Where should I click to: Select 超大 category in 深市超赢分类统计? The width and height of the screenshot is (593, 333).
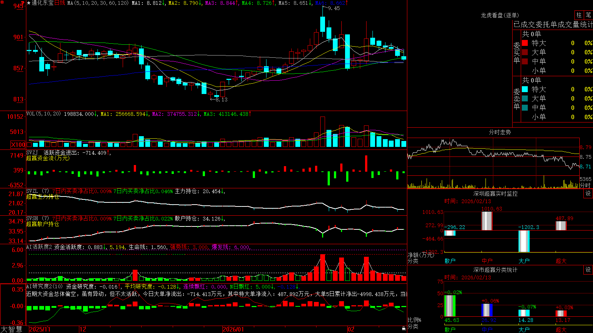[x=561, y=329]
